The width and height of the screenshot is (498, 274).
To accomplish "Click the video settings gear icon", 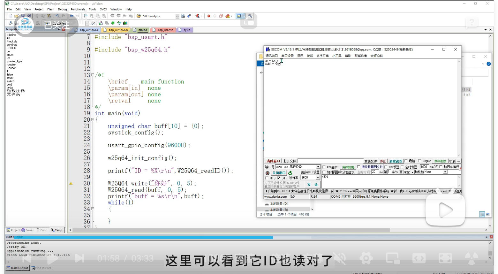I will tap(366, 258).
